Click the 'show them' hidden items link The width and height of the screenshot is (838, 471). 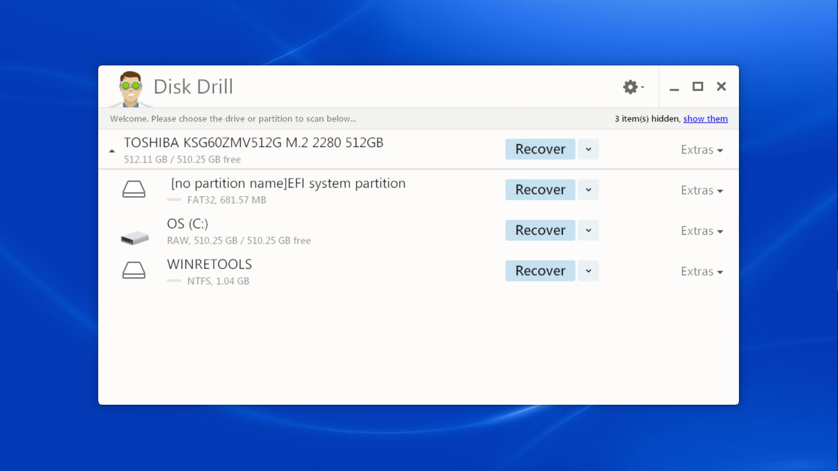pos(705,119)
